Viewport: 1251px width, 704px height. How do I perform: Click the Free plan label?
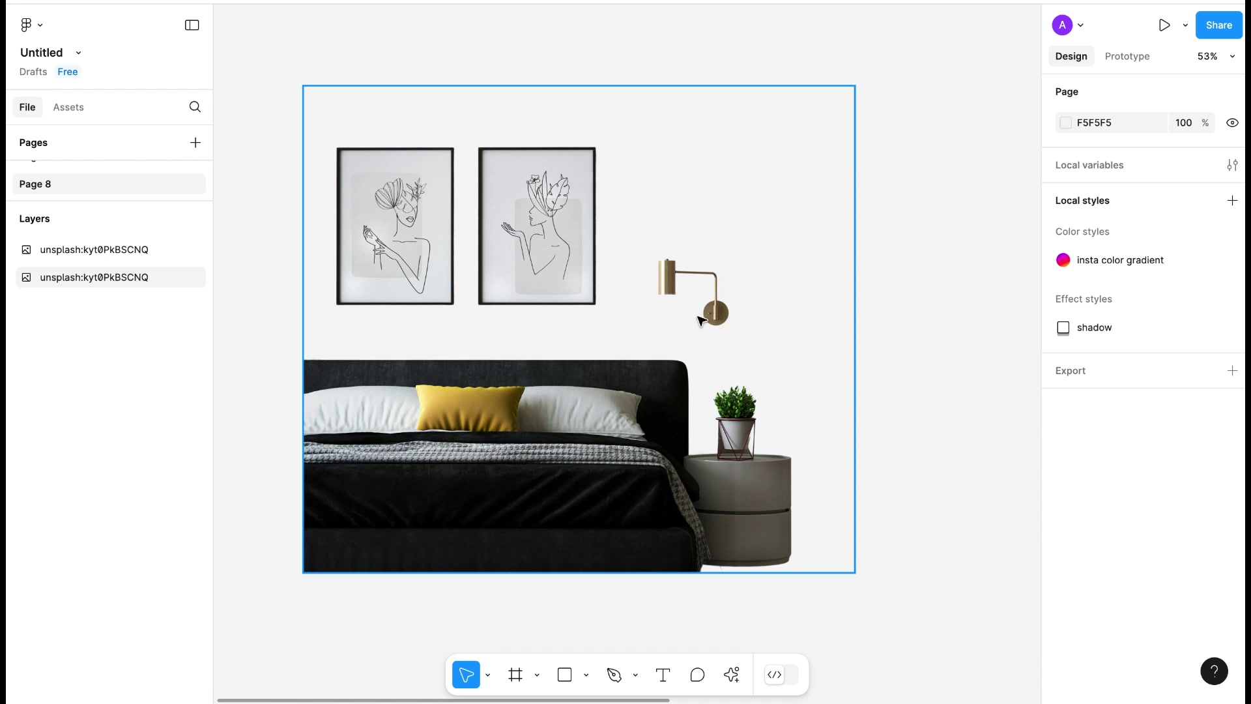point(68,72)
